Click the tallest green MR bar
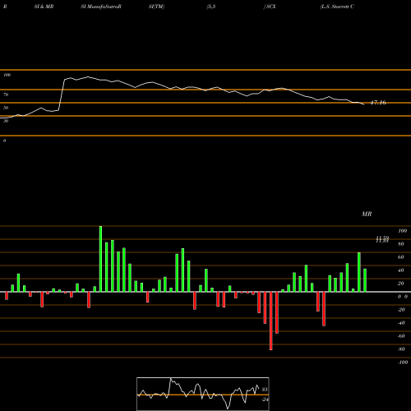This screenshot has width=411, height=411. coord(100,259)
